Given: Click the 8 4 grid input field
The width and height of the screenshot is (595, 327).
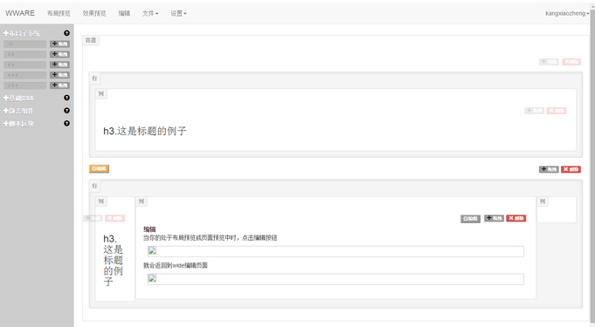Looking at the screenshot, I should (25, 65).
